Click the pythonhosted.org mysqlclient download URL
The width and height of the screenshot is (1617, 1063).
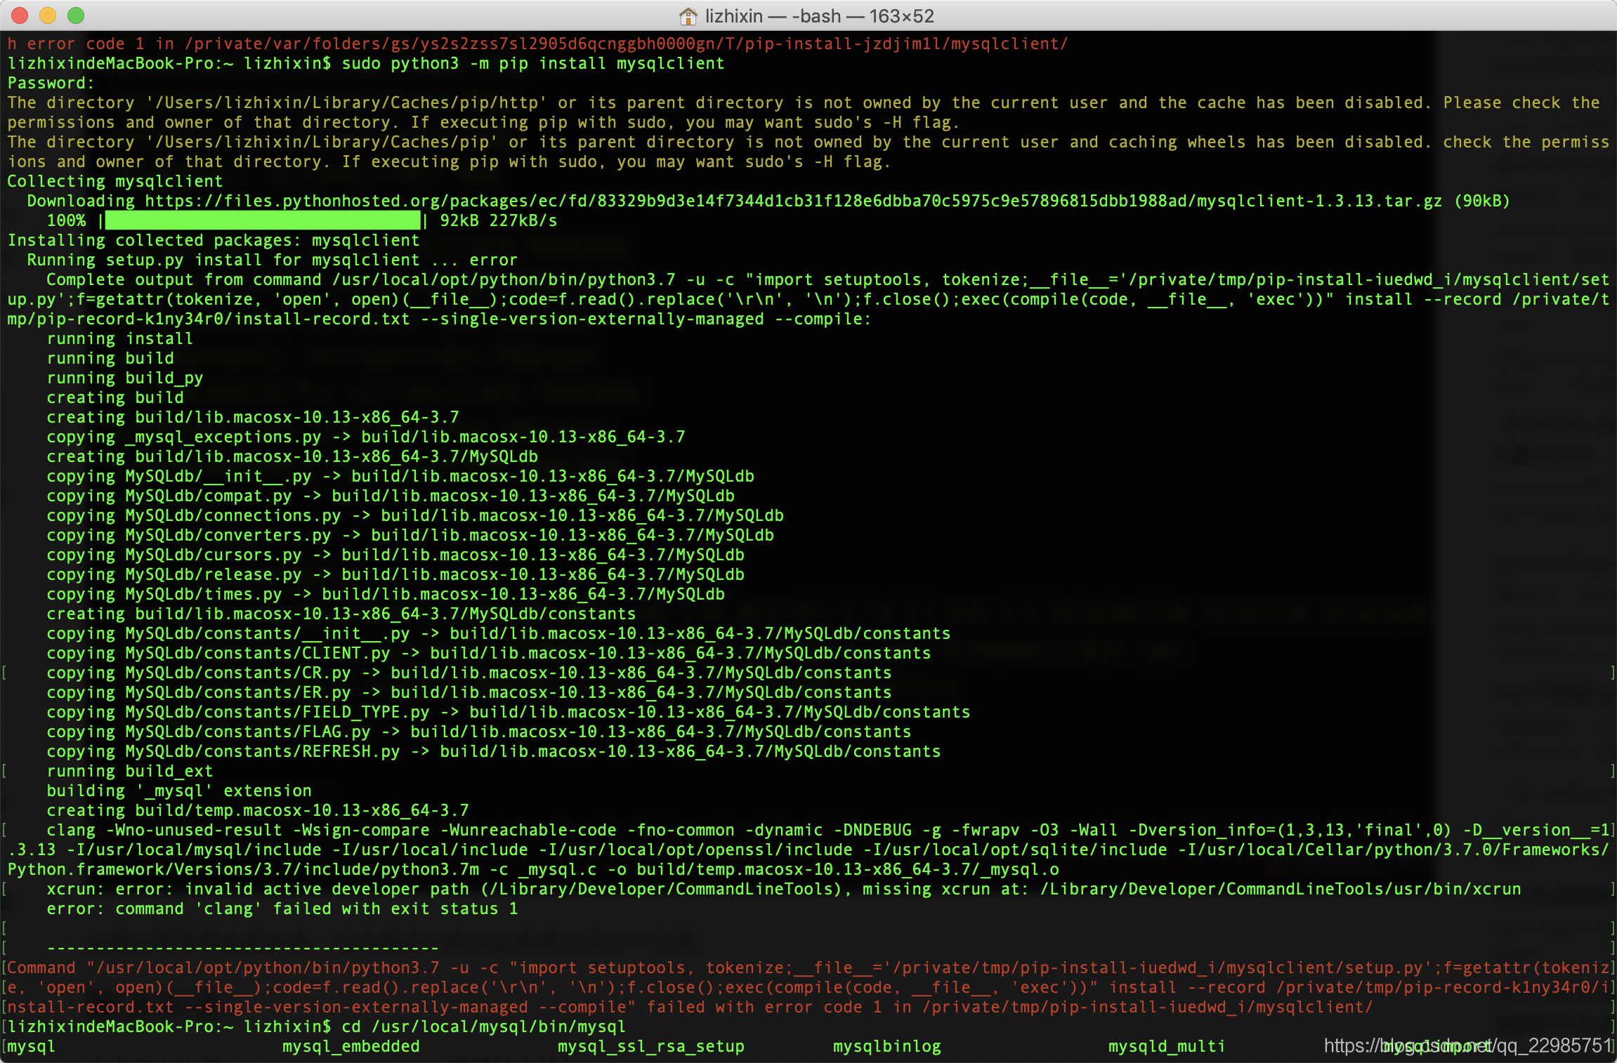793,201
